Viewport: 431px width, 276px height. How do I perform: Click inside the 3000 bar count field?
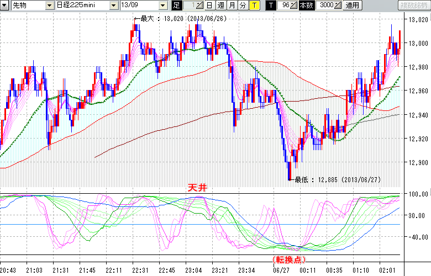pyautogui.click(x=325, y=6)
